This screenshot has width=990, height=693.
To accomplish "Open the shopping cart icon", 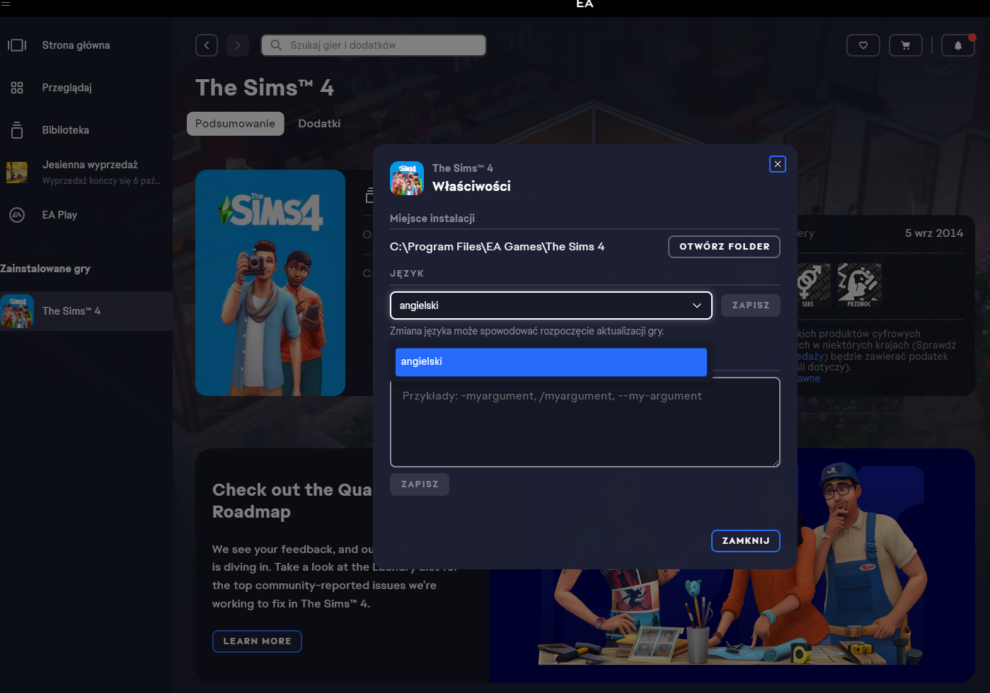I will click(x=905, y=45).
